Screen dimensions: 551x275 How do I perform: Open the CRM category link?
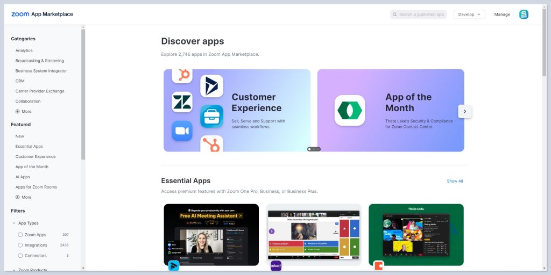pyautogui.click(x=20, y=81)
